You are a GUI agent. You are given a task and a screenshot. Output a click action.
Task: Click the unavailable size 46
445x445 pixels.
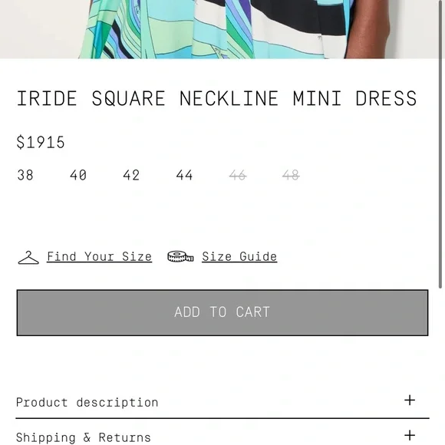coord(238,175)
